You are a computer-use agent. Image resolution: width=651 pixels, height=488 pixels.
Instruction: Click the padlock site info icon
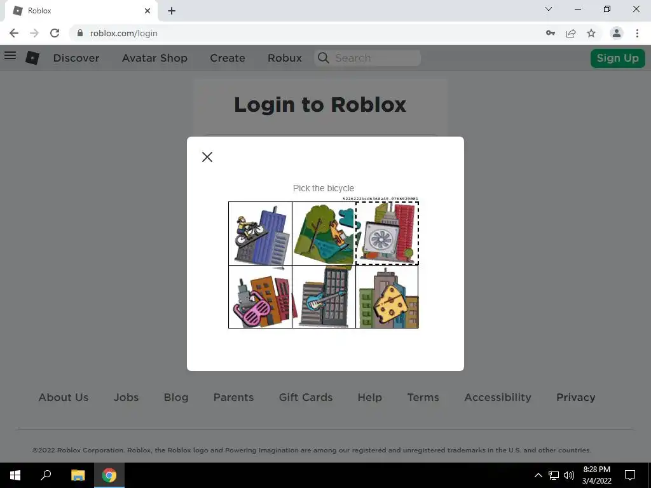pos(80,33)
